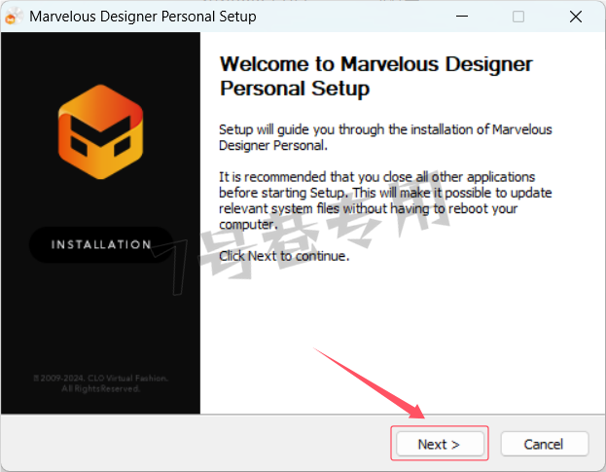Click the 'Click Next to continue.' text
This screenshot has width=606, height=472.
284,256
